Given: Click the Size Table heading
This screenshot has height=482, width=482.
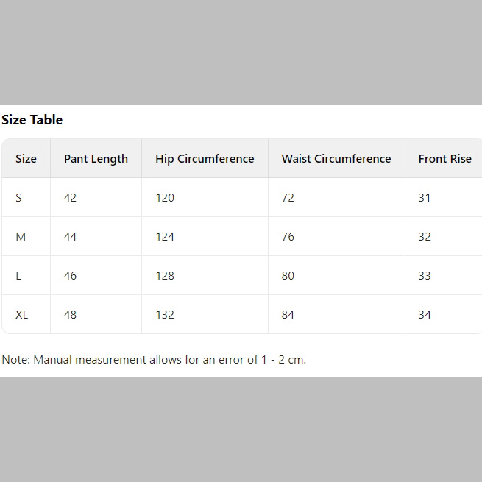Looking at the screenshot, I should click(x=32, y=120).
